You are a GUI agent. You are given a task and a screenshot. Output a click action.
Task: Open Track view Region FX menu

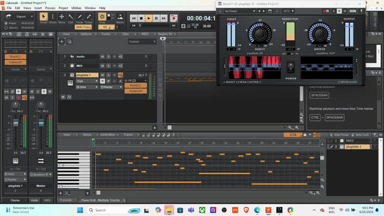coord(166,34)
